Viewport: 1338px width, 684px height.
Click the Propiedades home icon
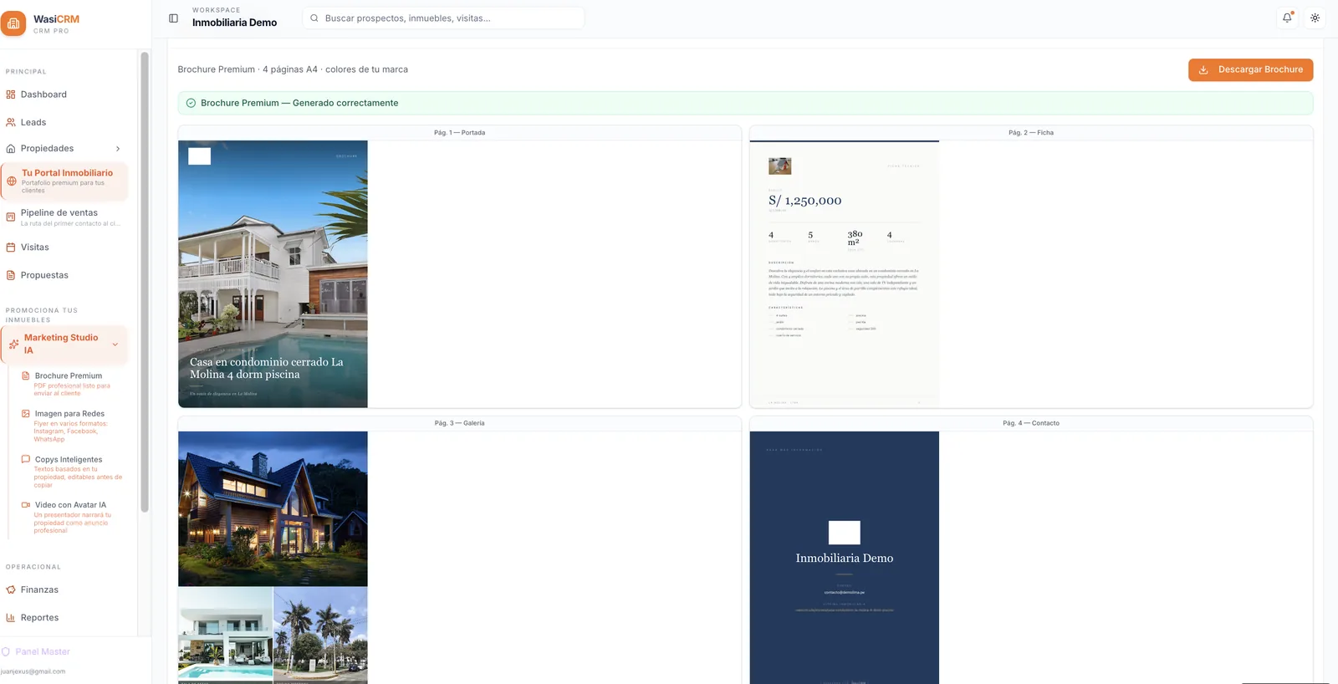[x=11, y=149]
